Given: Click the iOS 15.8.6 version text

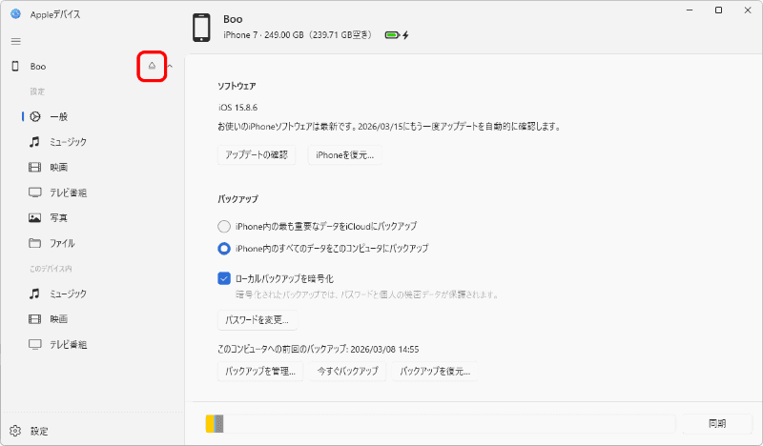Looking at the screenshot, I should click(x=237, y=108).
